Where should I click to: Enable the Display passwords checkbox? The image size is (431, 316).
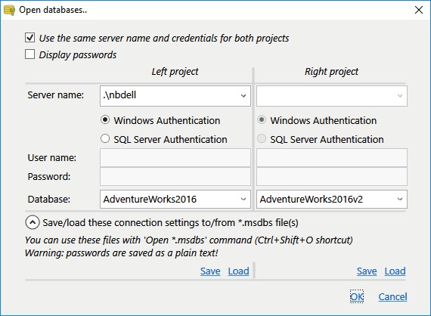click(29, 54)
